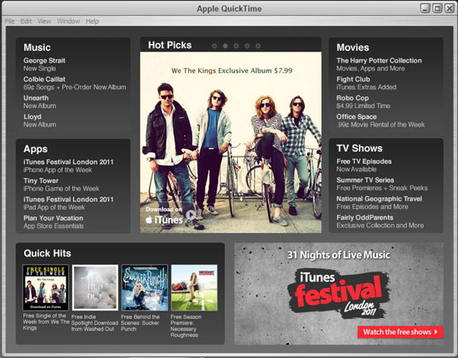458x358 pixels.
Task: Open Fairly OddParents collection link
Action: pyautogui.click(x=380, y=221)
